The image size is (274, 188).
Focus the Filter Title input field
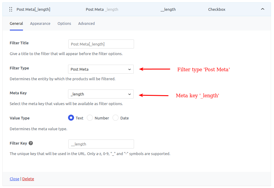pyautogui.click(x=101, y=44)
